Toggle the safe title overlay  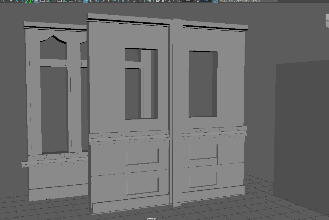(x=71, y=1)
